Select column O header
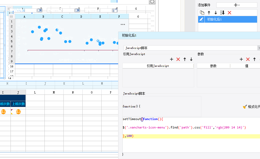The height and width of the screenshot is (159, 260). 92,92
